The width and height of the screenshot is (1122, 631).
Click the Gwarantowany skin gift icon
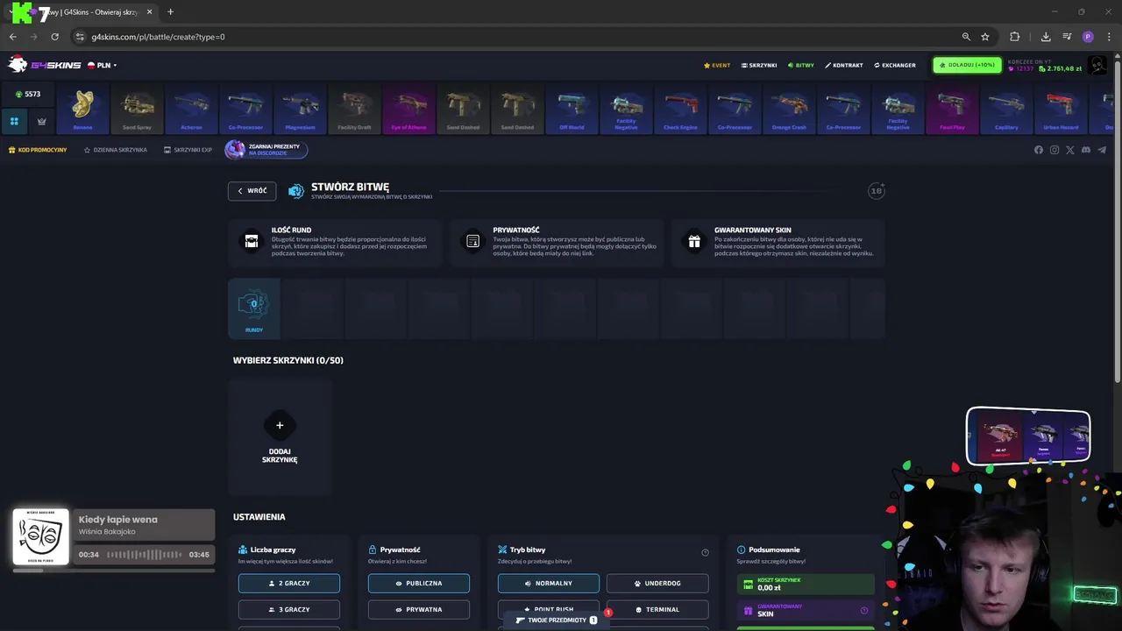[694, 241]
